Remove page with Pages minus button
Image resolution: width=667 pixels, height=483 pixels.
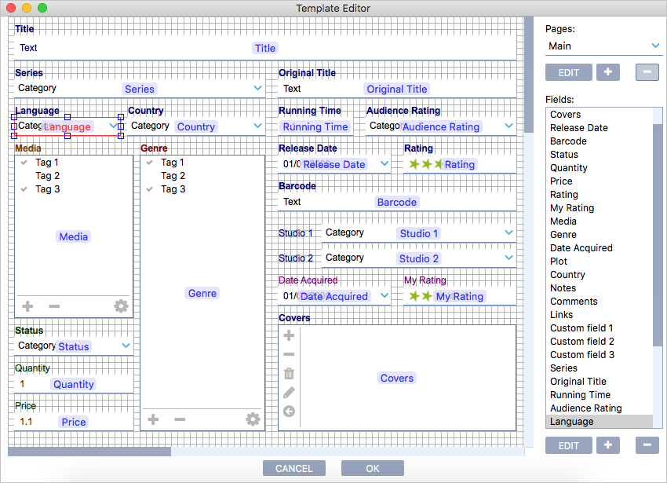647,72
